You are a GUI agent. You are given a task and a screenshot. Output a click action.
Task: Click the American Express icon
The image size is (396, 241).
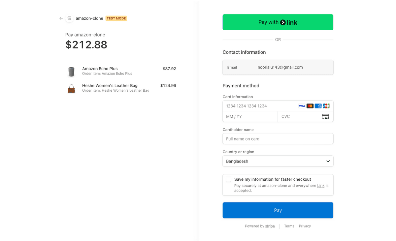pos(318,106)
